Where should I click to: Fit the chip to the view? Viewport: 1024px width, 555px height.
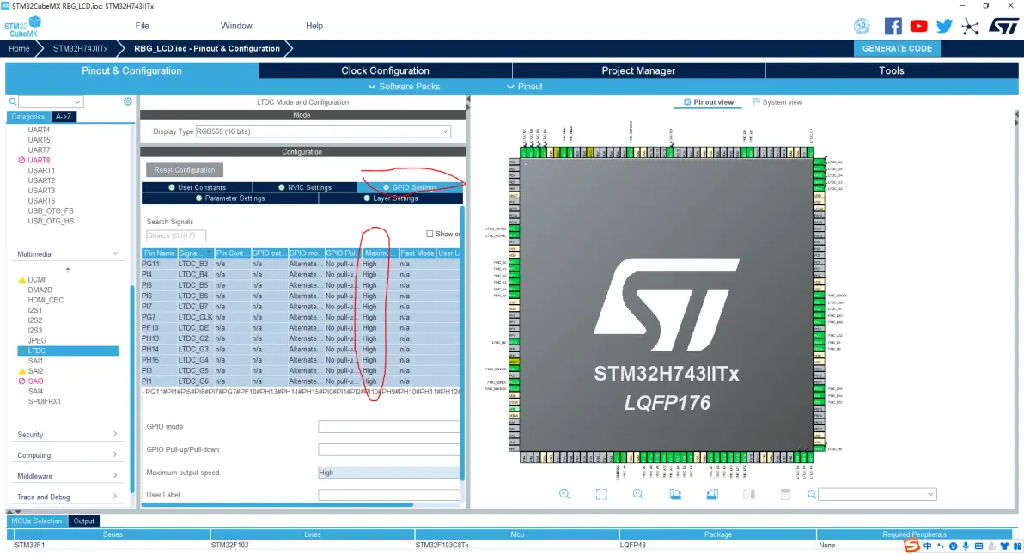[601, 494]
